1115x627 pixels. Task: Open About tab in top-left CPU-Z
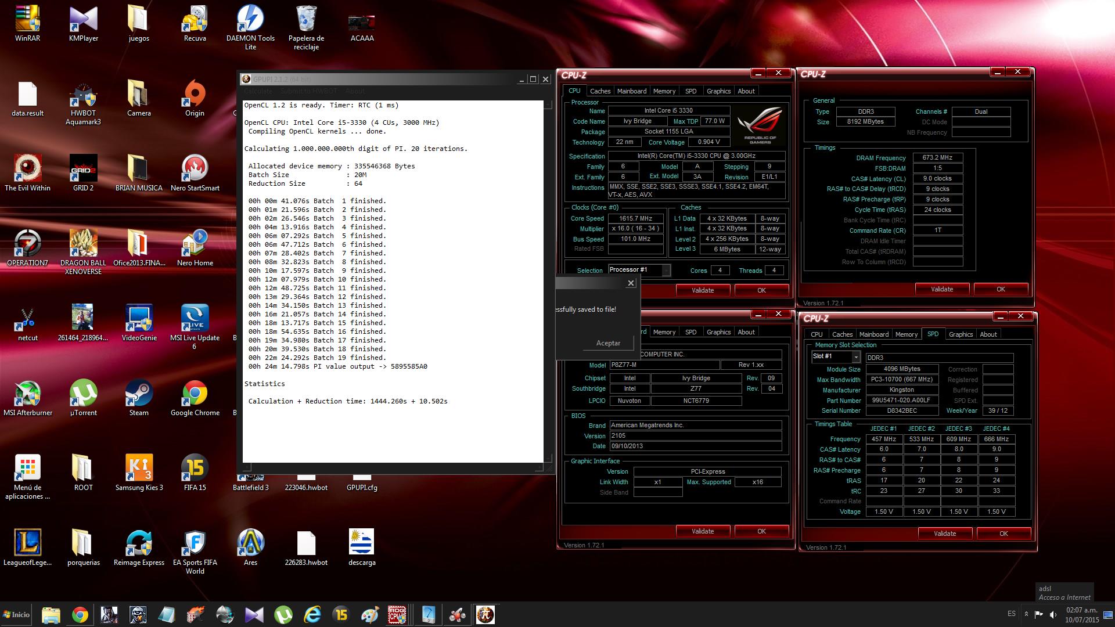click(746, 91)
